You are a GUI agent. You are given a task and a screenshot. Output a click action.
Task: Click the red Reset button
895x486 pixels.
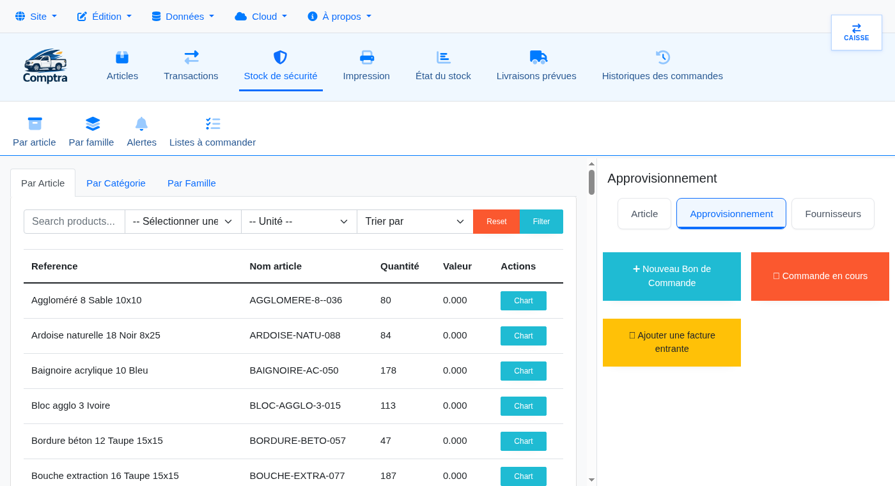point(497,222)
